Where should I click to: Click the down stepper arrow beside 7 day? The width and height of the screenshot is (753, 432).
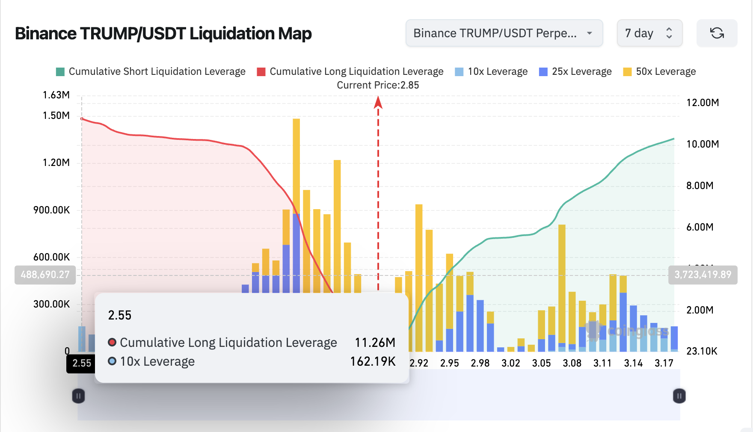[669, 37]
